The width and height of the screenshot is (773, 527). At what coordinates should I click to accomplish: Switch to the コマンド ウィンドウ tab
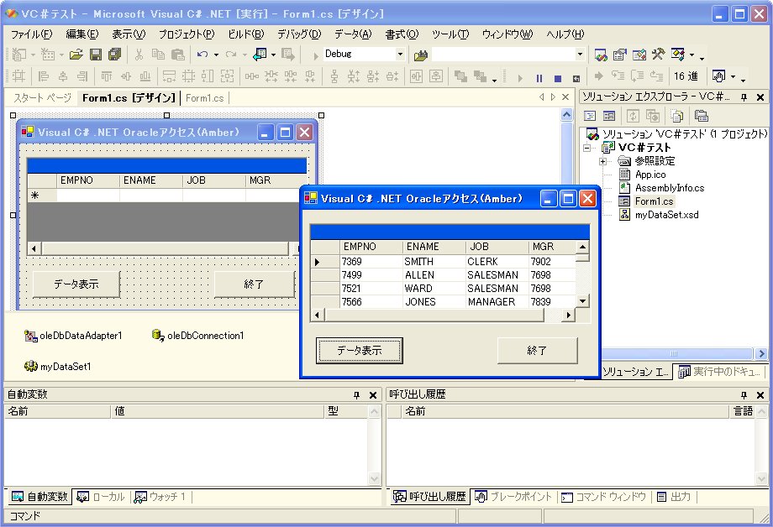pos(604,497)
